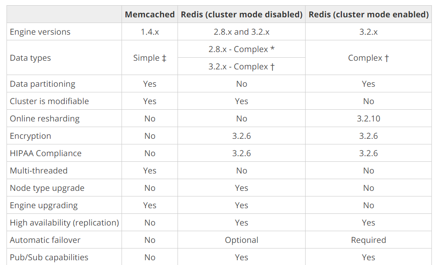
Task: Click the Cluster is modifiable label
Action: (x=49, y=101)
